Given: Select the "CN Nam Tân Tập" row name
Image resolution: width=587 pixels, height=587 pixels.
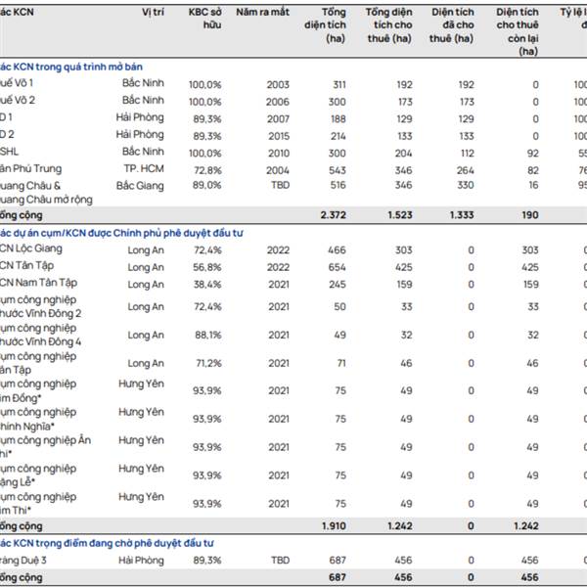Looking at the screenshot, I should tap(38, 283).
